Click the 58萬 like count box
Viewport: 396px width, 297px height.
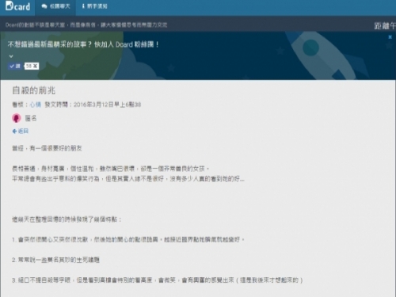(32, 66)
